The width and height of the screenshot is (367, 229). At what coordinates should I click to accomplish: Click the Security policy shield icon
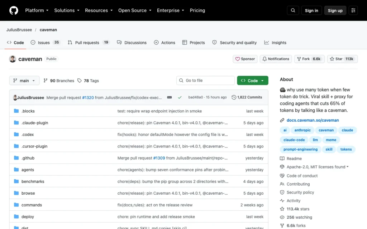282,192
